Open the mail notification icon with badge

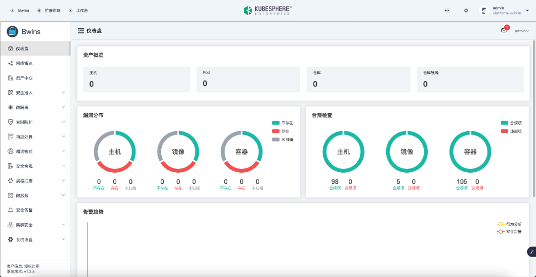504,30
